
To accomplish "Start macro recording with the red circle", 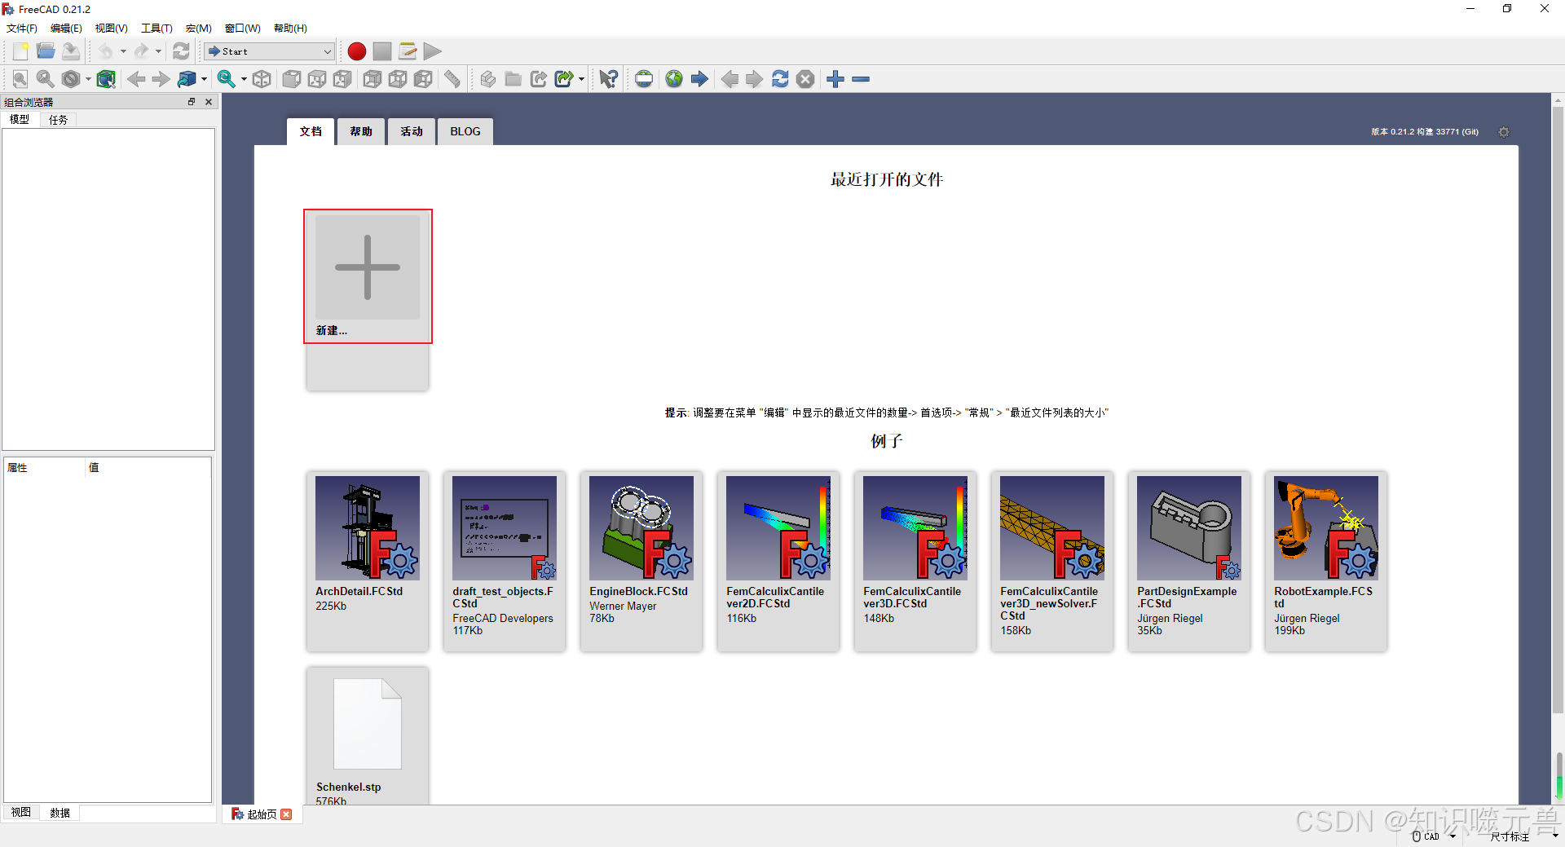I will coord(356,51).
